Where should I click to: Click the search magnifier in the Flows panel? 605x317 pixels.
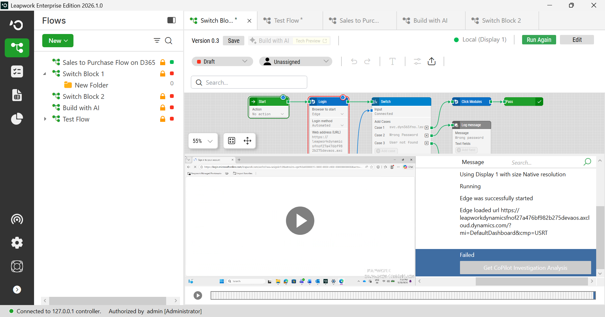tap(169, 41)
